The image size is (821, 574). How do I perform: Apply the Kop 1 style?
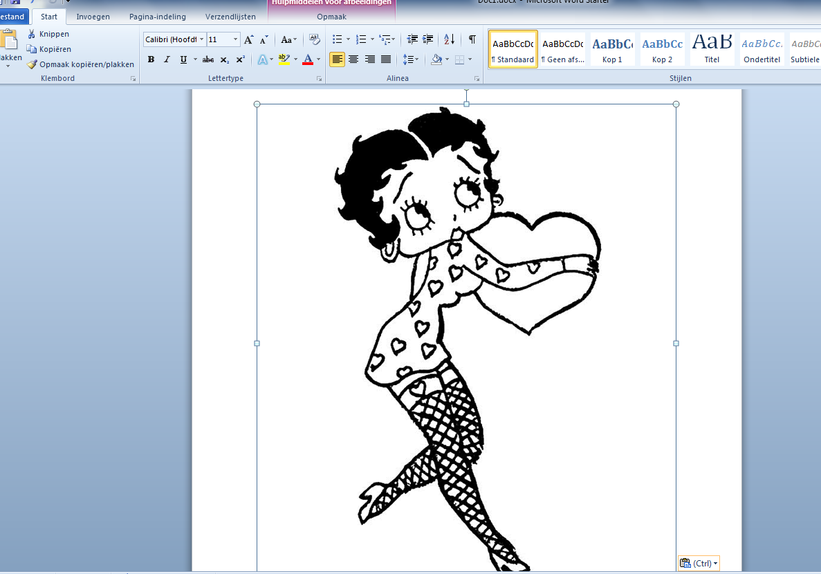coord(613,49)
